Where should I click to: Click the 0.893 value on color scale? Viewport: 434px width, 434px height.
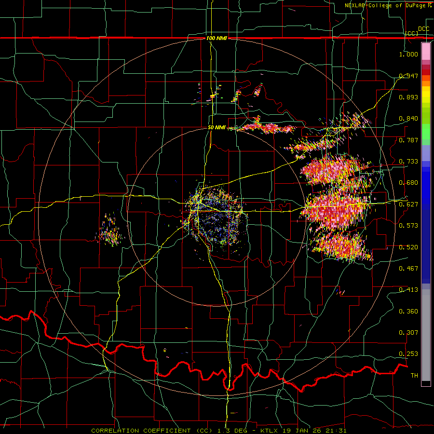click(408, 97)
